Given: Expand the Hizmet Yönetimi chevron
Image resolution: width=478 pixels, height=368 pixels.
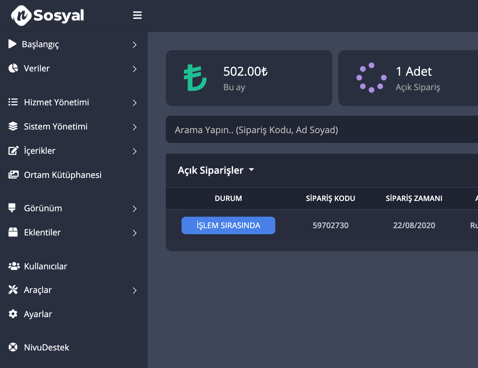Looking at the screenshot, I should click(x=135, y=103).
